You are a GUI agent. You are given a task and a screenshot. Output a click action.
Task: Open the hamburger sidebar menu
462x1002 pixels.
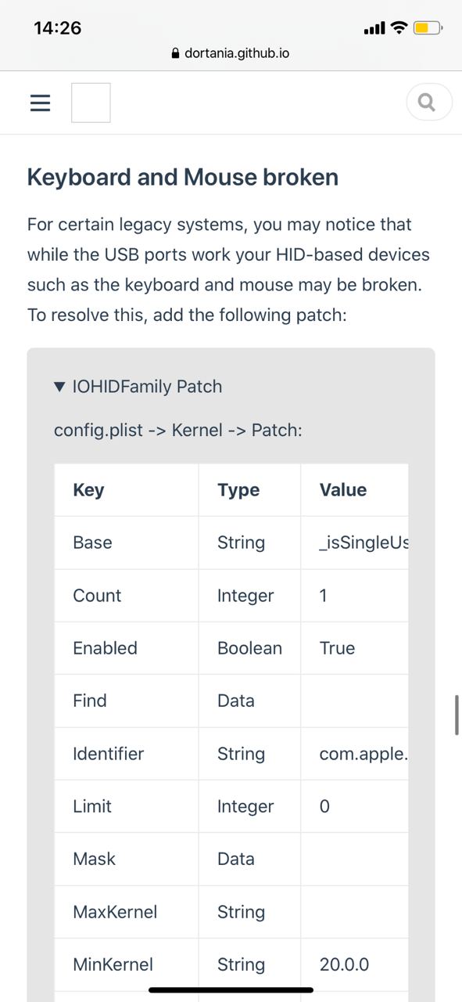click(40, 103)
